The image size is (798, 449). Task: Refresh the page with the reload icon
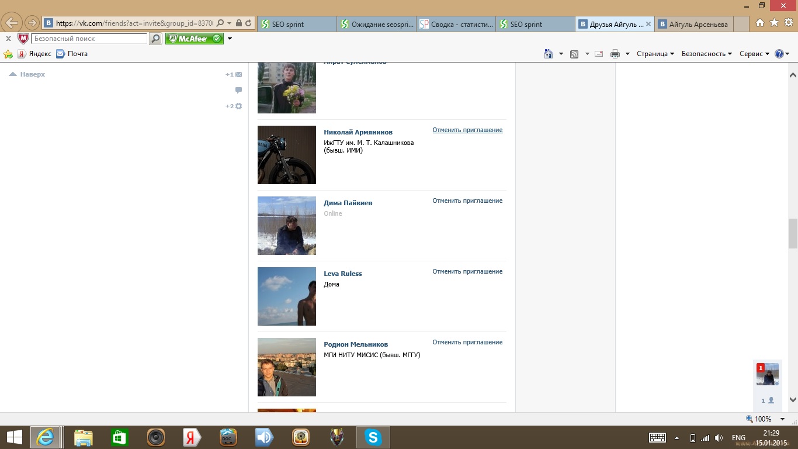coord(249,23)
